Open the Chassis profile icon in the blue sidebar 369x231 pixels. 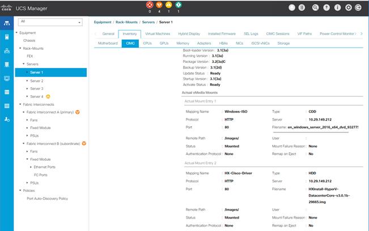pos(7,106)
